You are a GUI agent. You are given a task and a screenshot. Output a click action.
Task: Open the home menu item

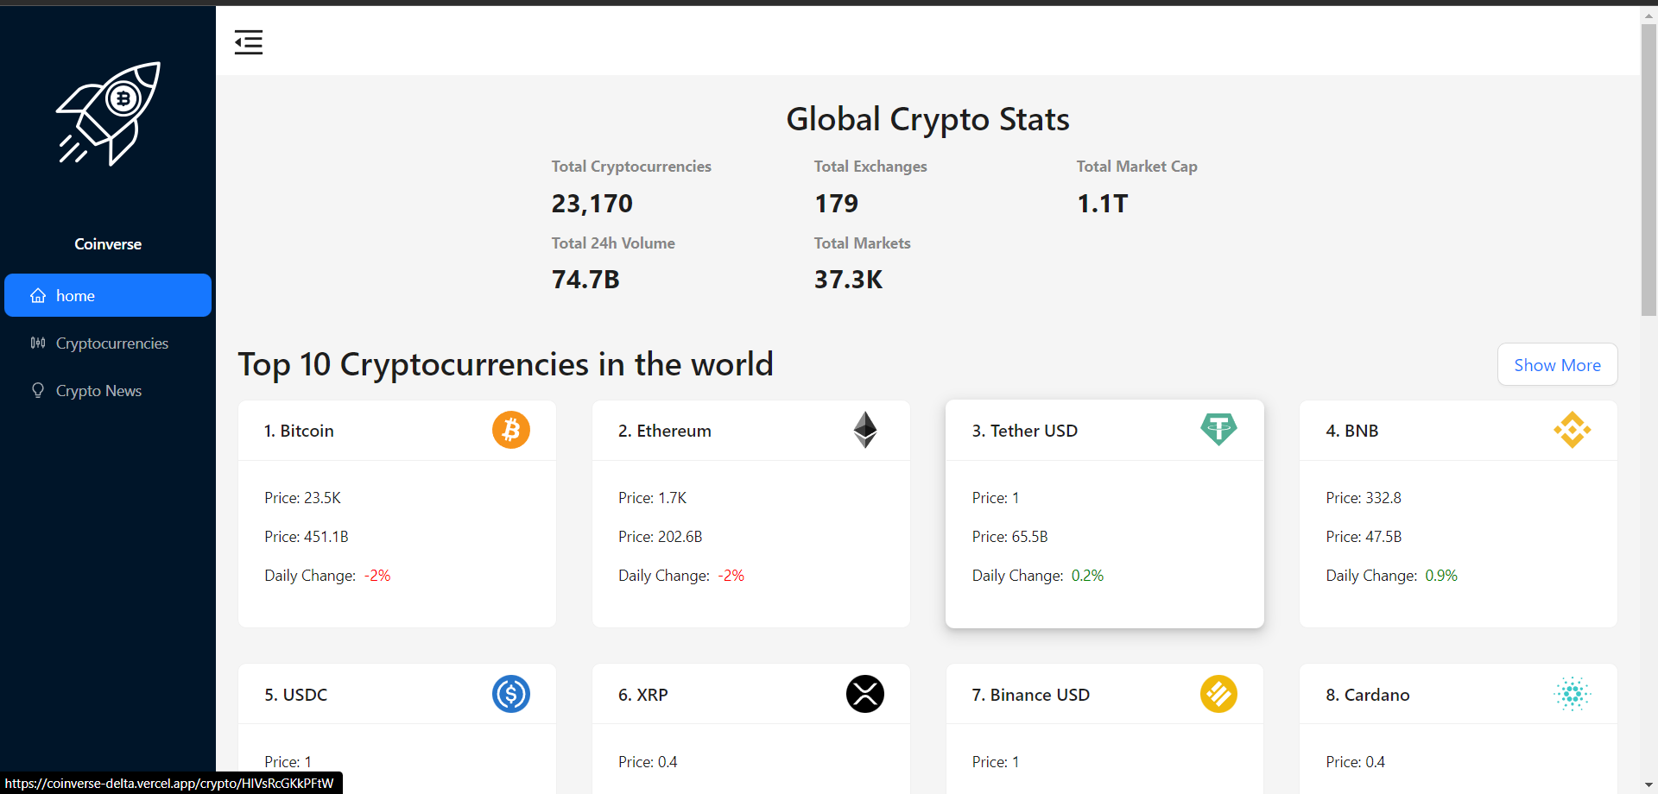pyautogui.click(x=108, y=295)
